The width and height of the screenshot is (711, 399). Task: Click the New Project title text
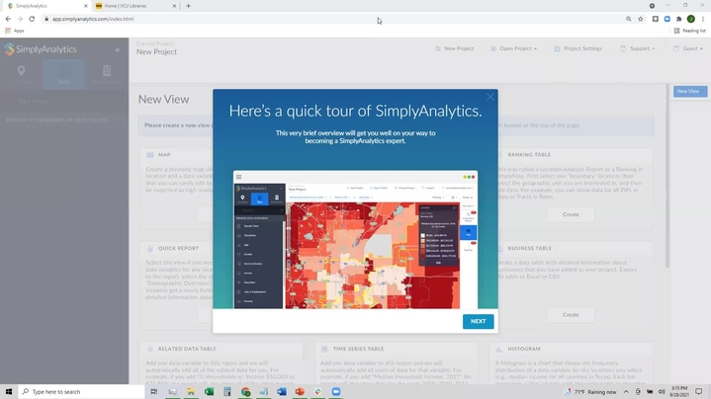(x=156, y=52)
